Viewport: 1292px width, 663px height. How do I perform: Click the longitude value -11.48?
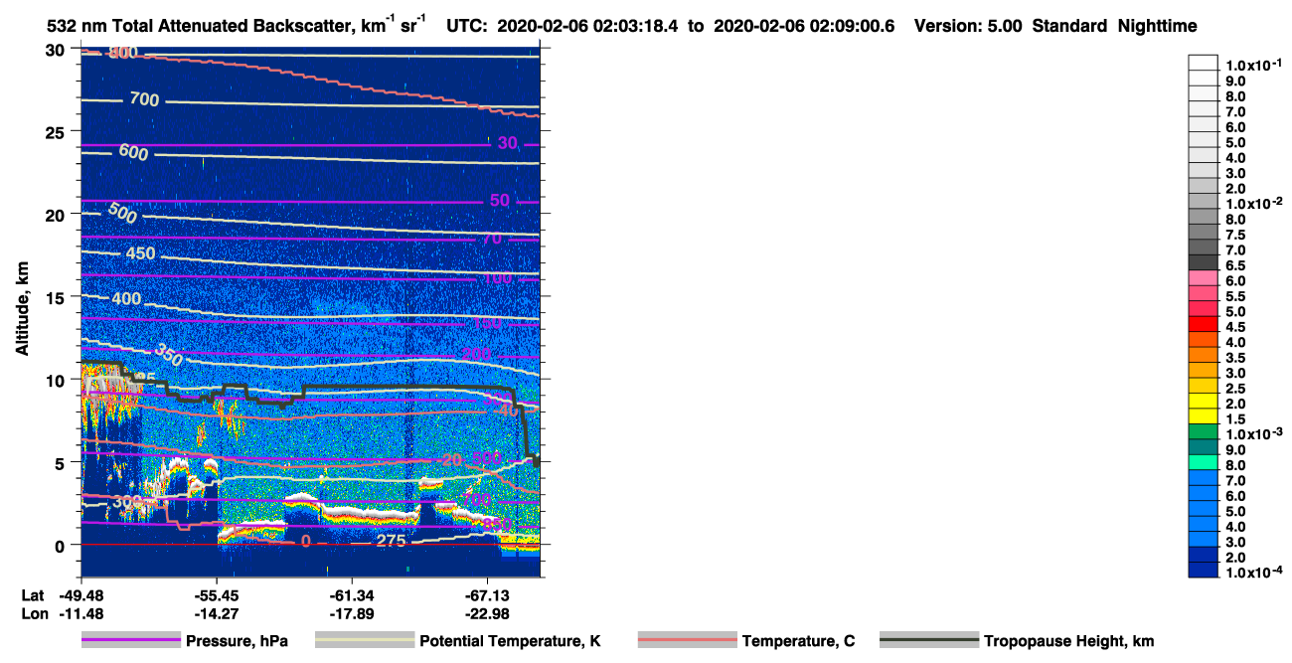click(81, 612)
